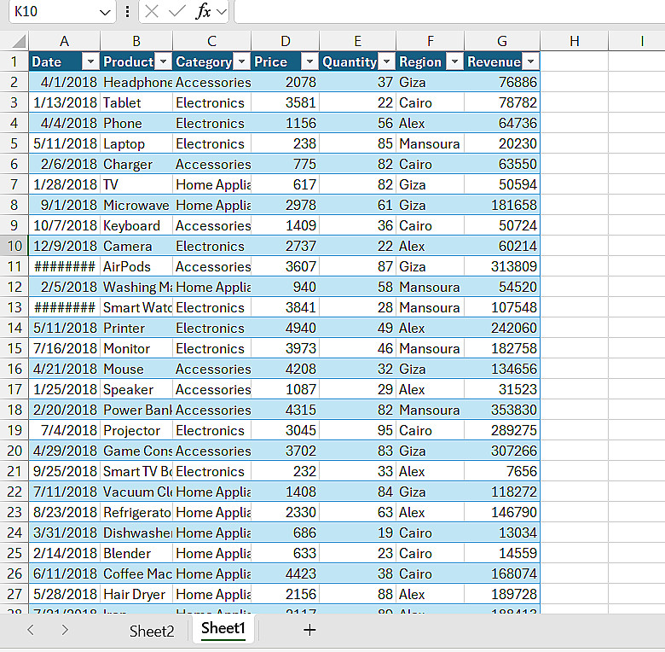Click the Keyboard product cell
This screenshot has width=665, height=652.
[136, 226]
